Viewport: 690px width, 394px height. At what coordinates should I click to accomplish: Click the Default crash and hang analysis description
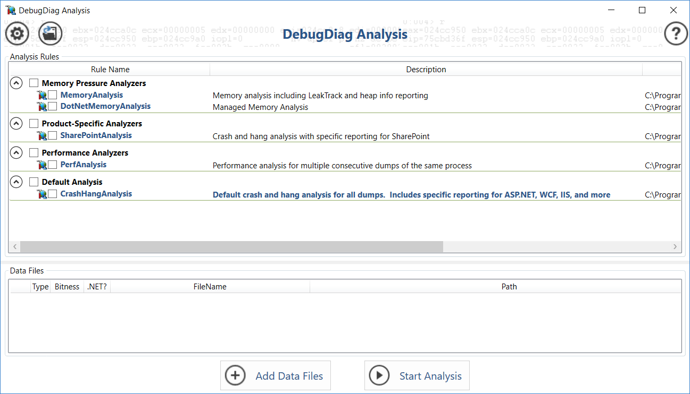(x=411, y=195)
